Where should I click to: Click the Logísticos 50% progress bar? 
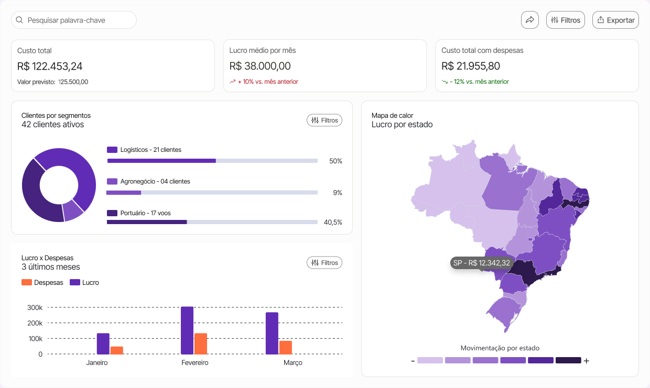pos(212,161)
